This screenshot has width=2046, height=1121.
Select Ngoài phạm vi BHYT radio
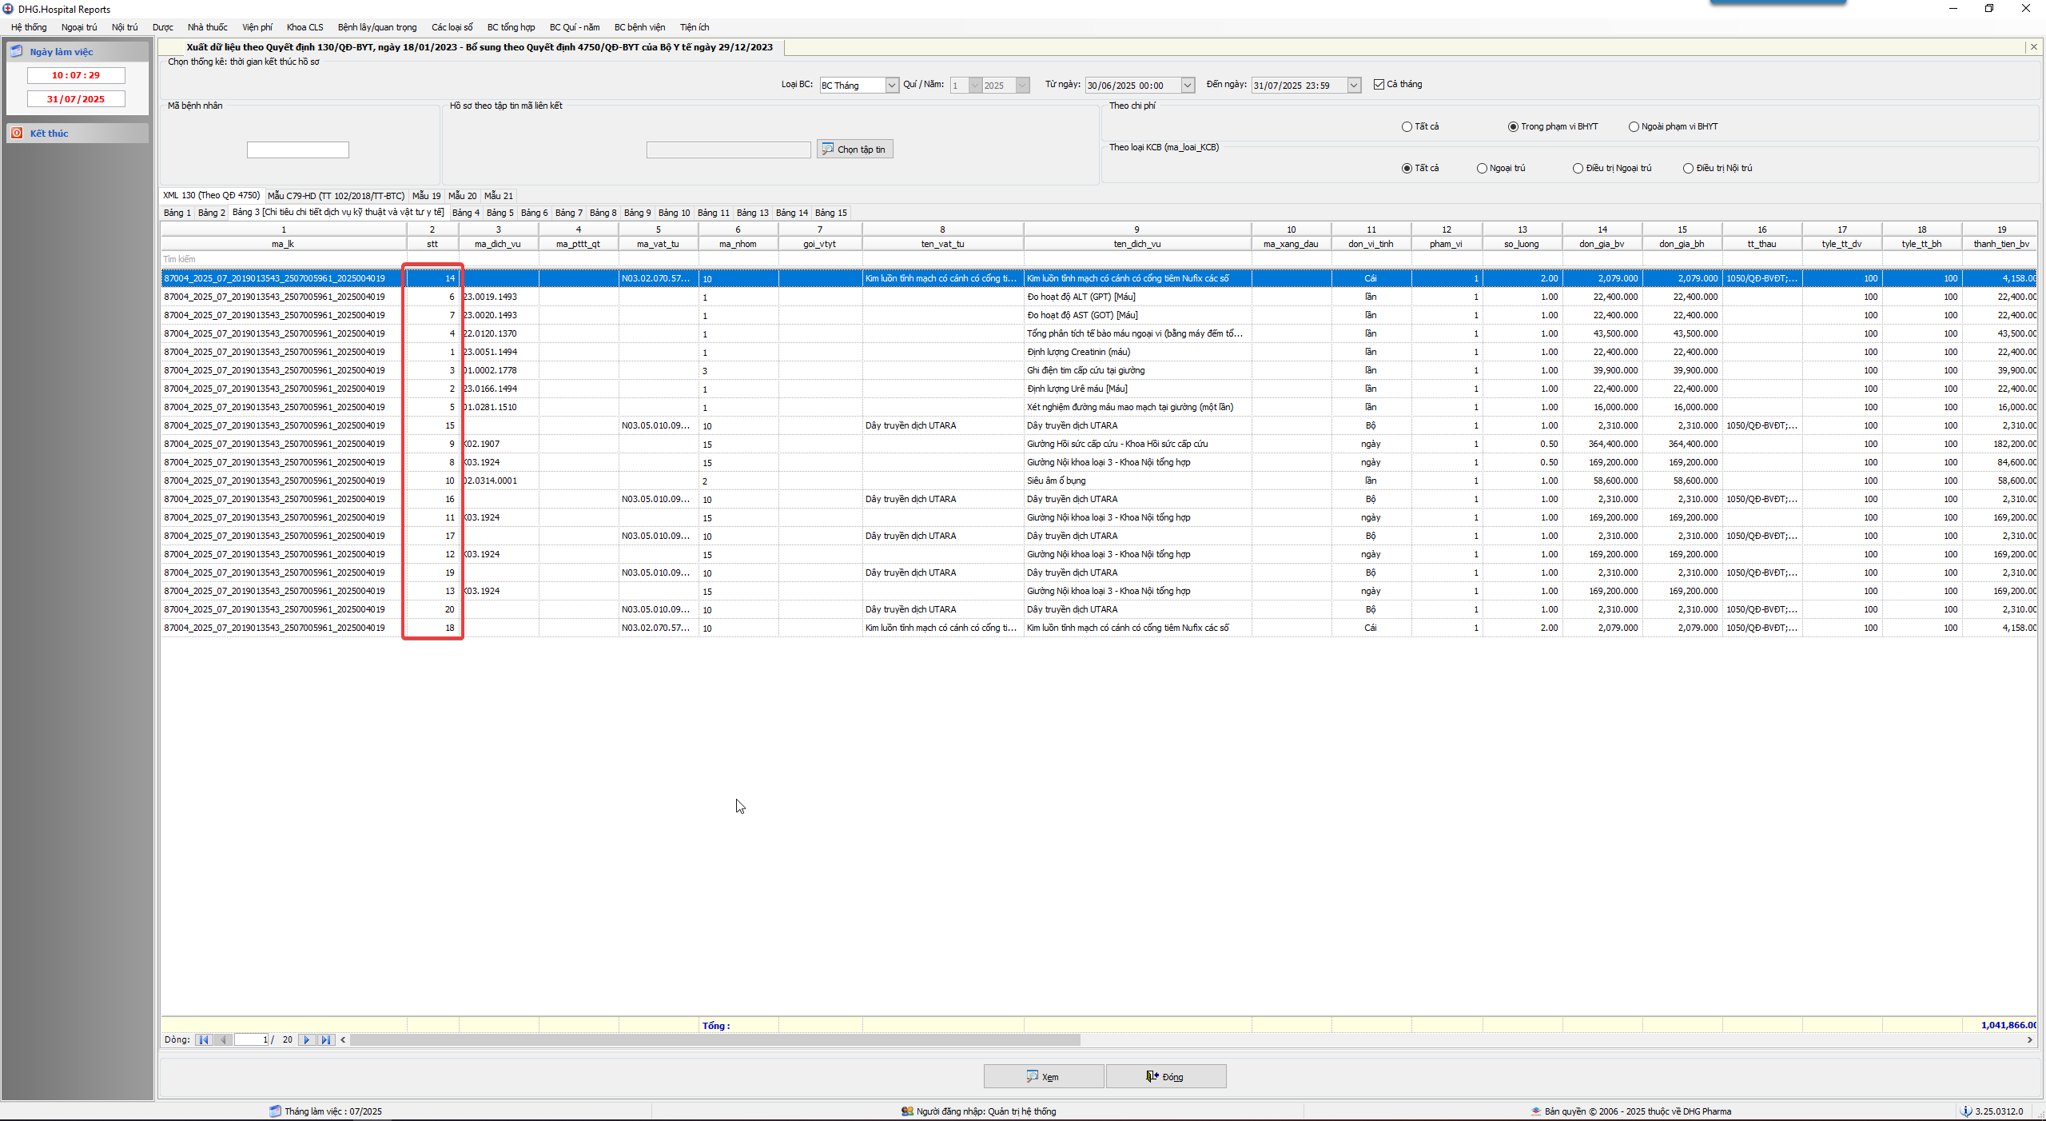pos(1634,126)
